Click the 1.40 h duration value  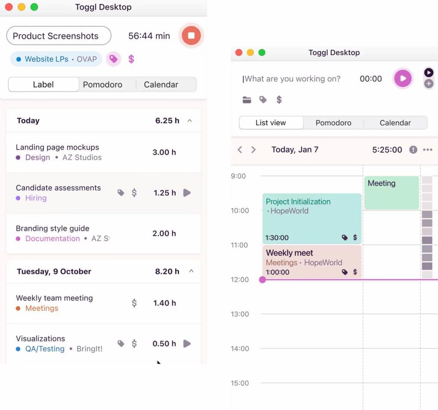point(165,303)
